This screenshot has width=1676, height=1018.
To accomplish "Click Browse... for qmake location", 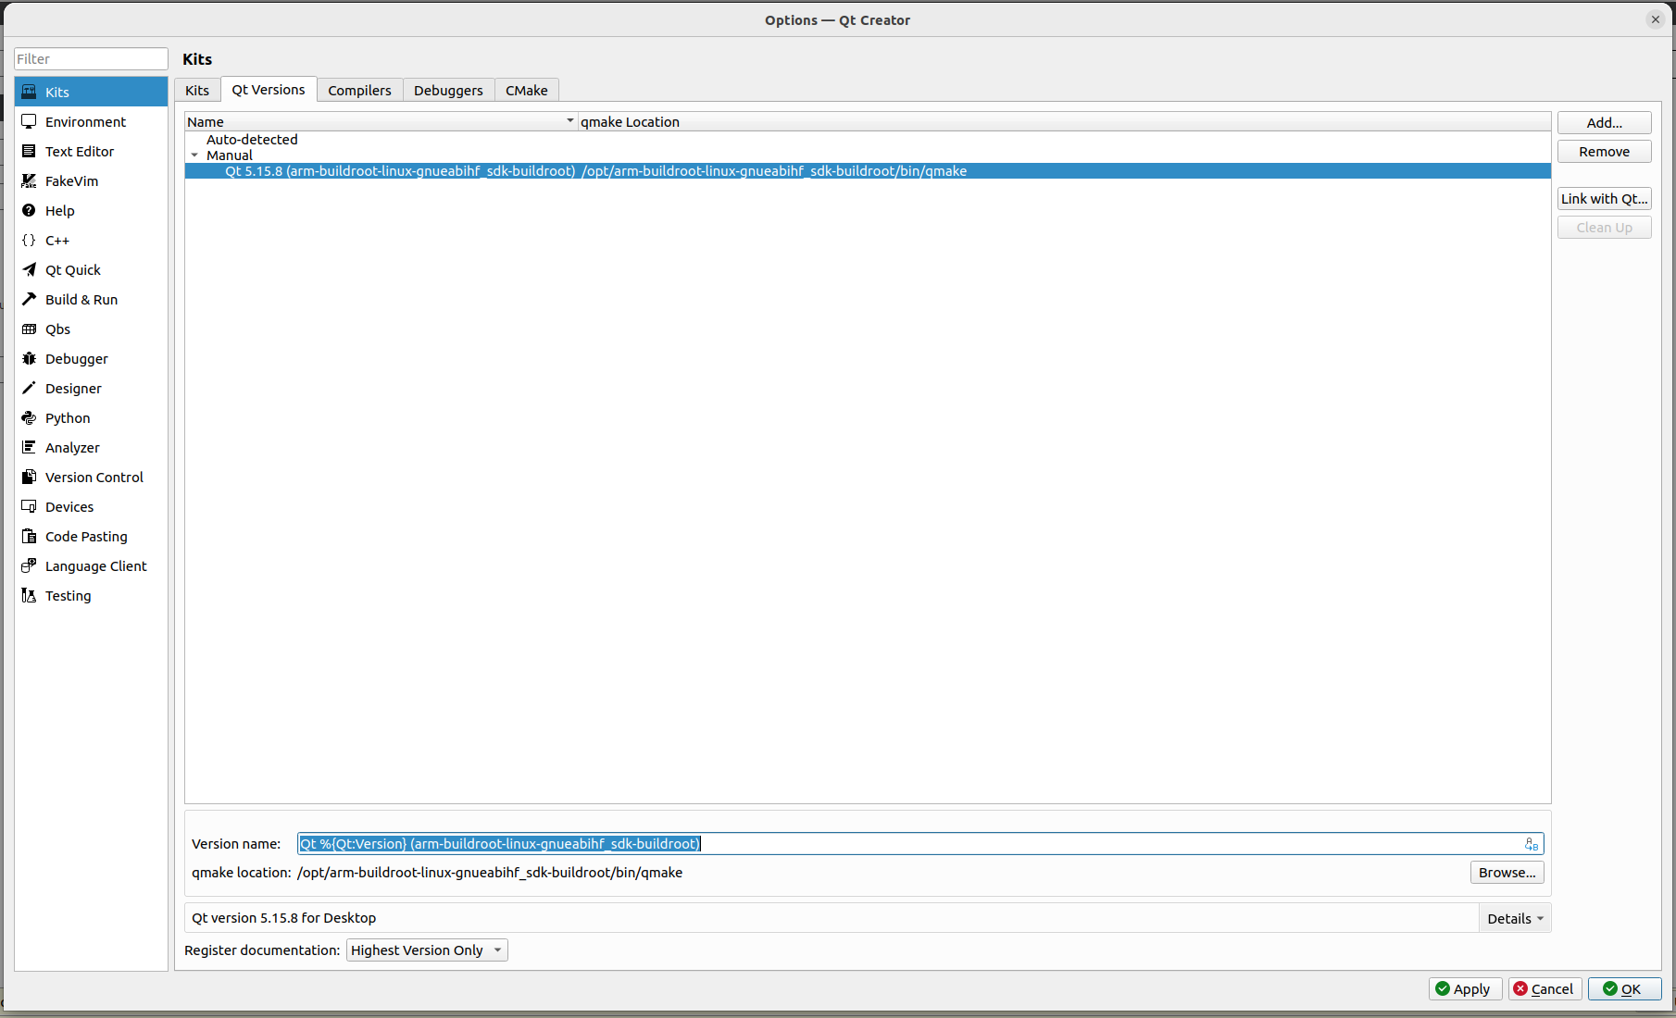I will (x=1507, y=873).
